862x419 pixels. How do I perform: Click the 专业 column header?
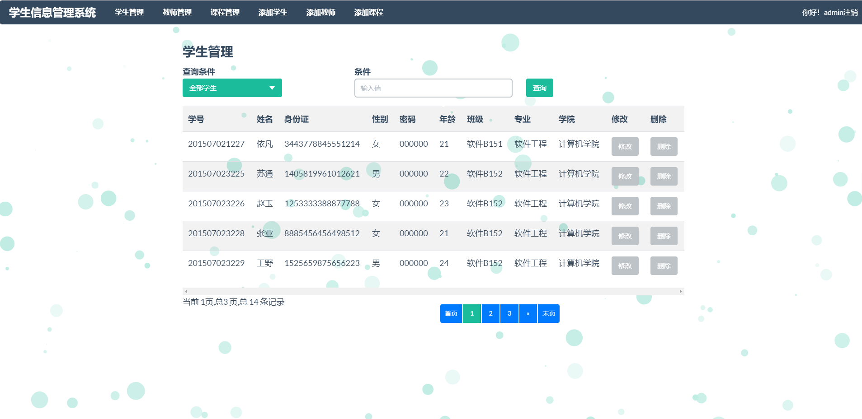point(523,119)
